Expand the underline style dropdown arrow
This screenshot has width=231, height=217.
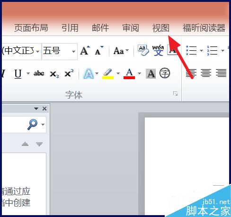28,73
